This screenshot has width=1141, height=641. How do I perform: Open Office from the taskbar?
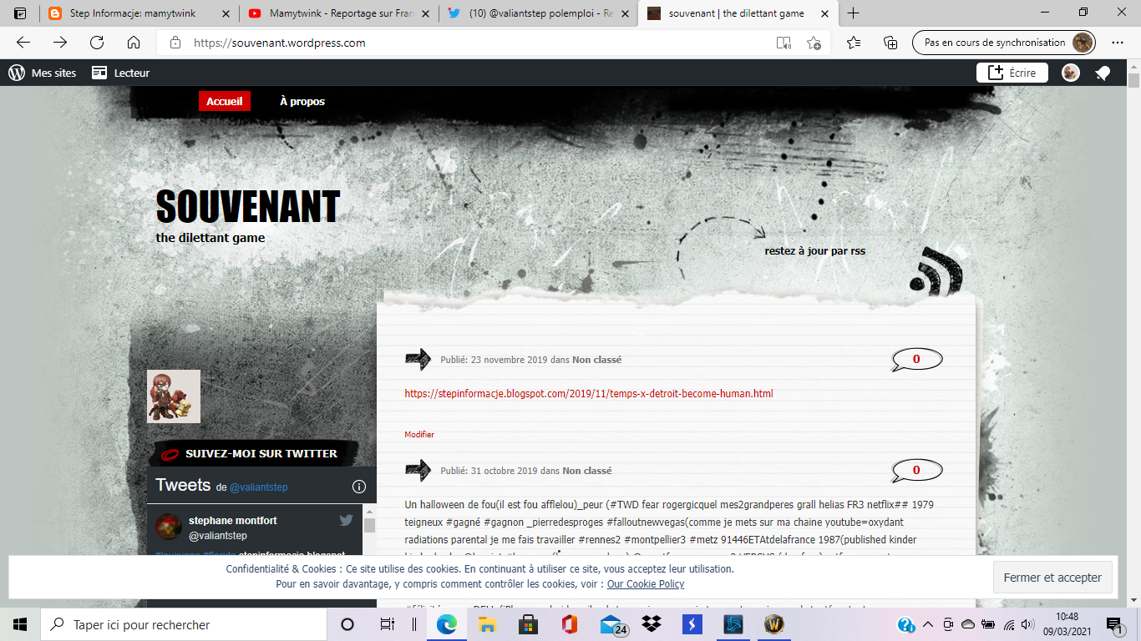pos(570,624)
